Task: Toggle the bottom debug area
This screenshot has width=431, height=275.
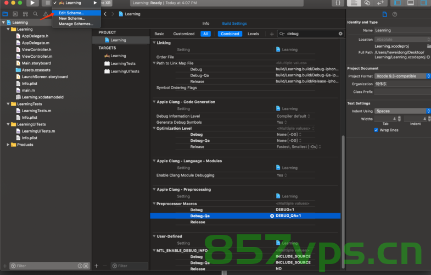Action: (x=411, y=3)
